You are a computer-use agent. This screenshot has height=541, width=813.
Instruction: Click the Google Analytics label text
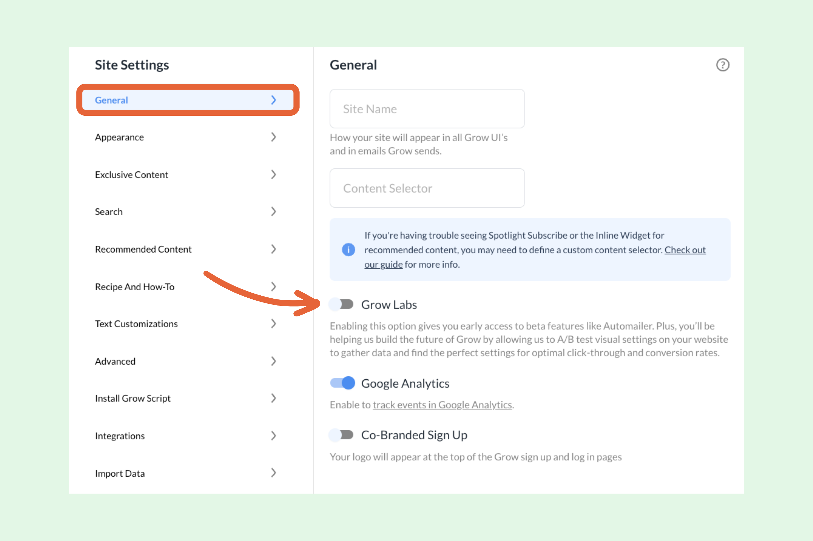(405, 383)
